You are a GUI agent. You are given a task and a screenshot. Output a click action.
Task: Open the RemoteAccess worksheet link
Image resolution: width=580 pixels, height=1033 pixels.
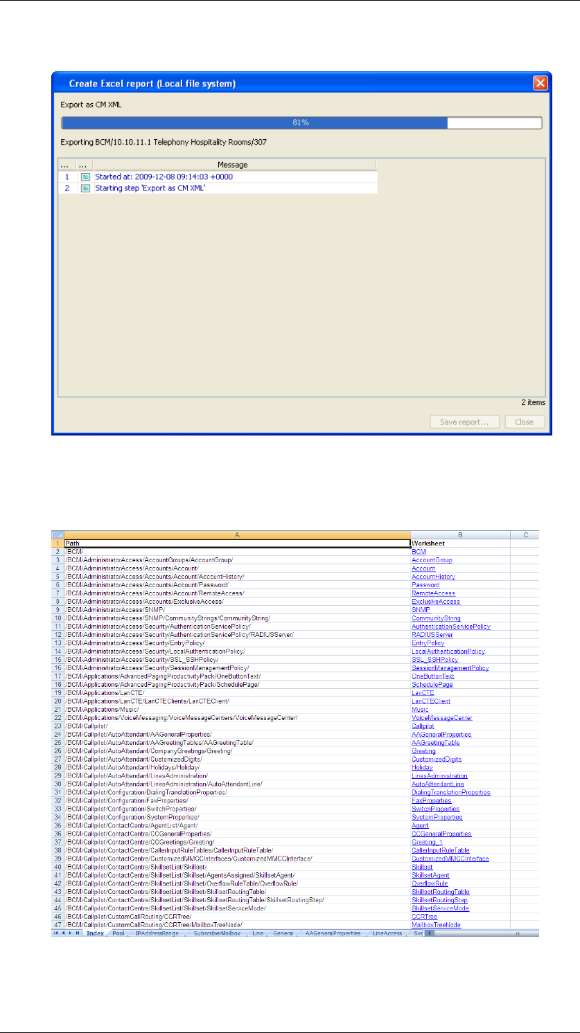pyautogui.click(x=433, y=593)
